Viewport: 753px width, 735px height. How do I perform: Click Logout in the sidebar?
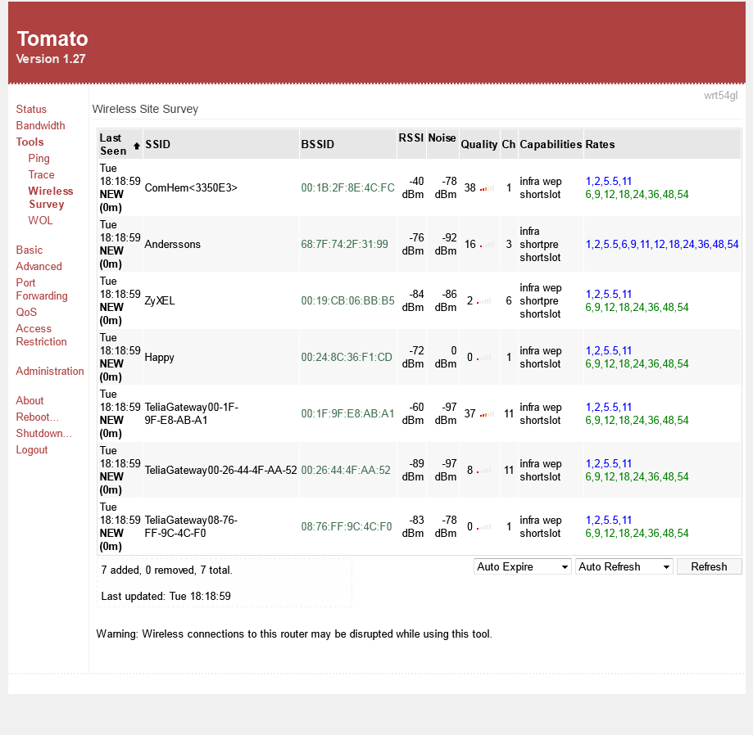pos(32,449)
